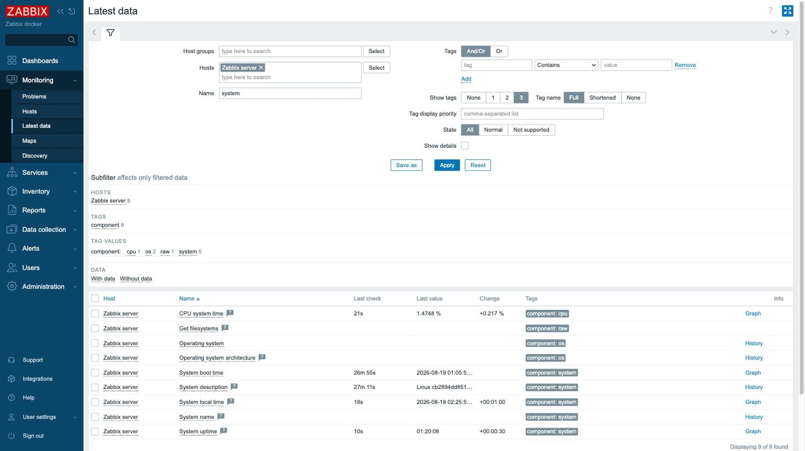Expand the User settings menu
This screenshot has width=805, height=451.
[75, 417]
